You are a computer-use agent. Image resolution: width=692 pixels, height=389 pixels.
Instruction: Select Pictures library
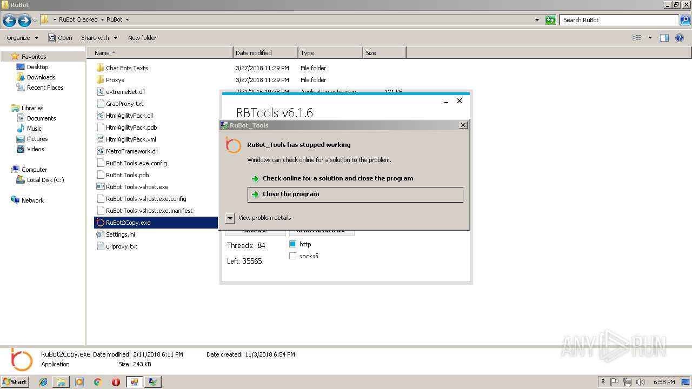[x=37, y=139]
